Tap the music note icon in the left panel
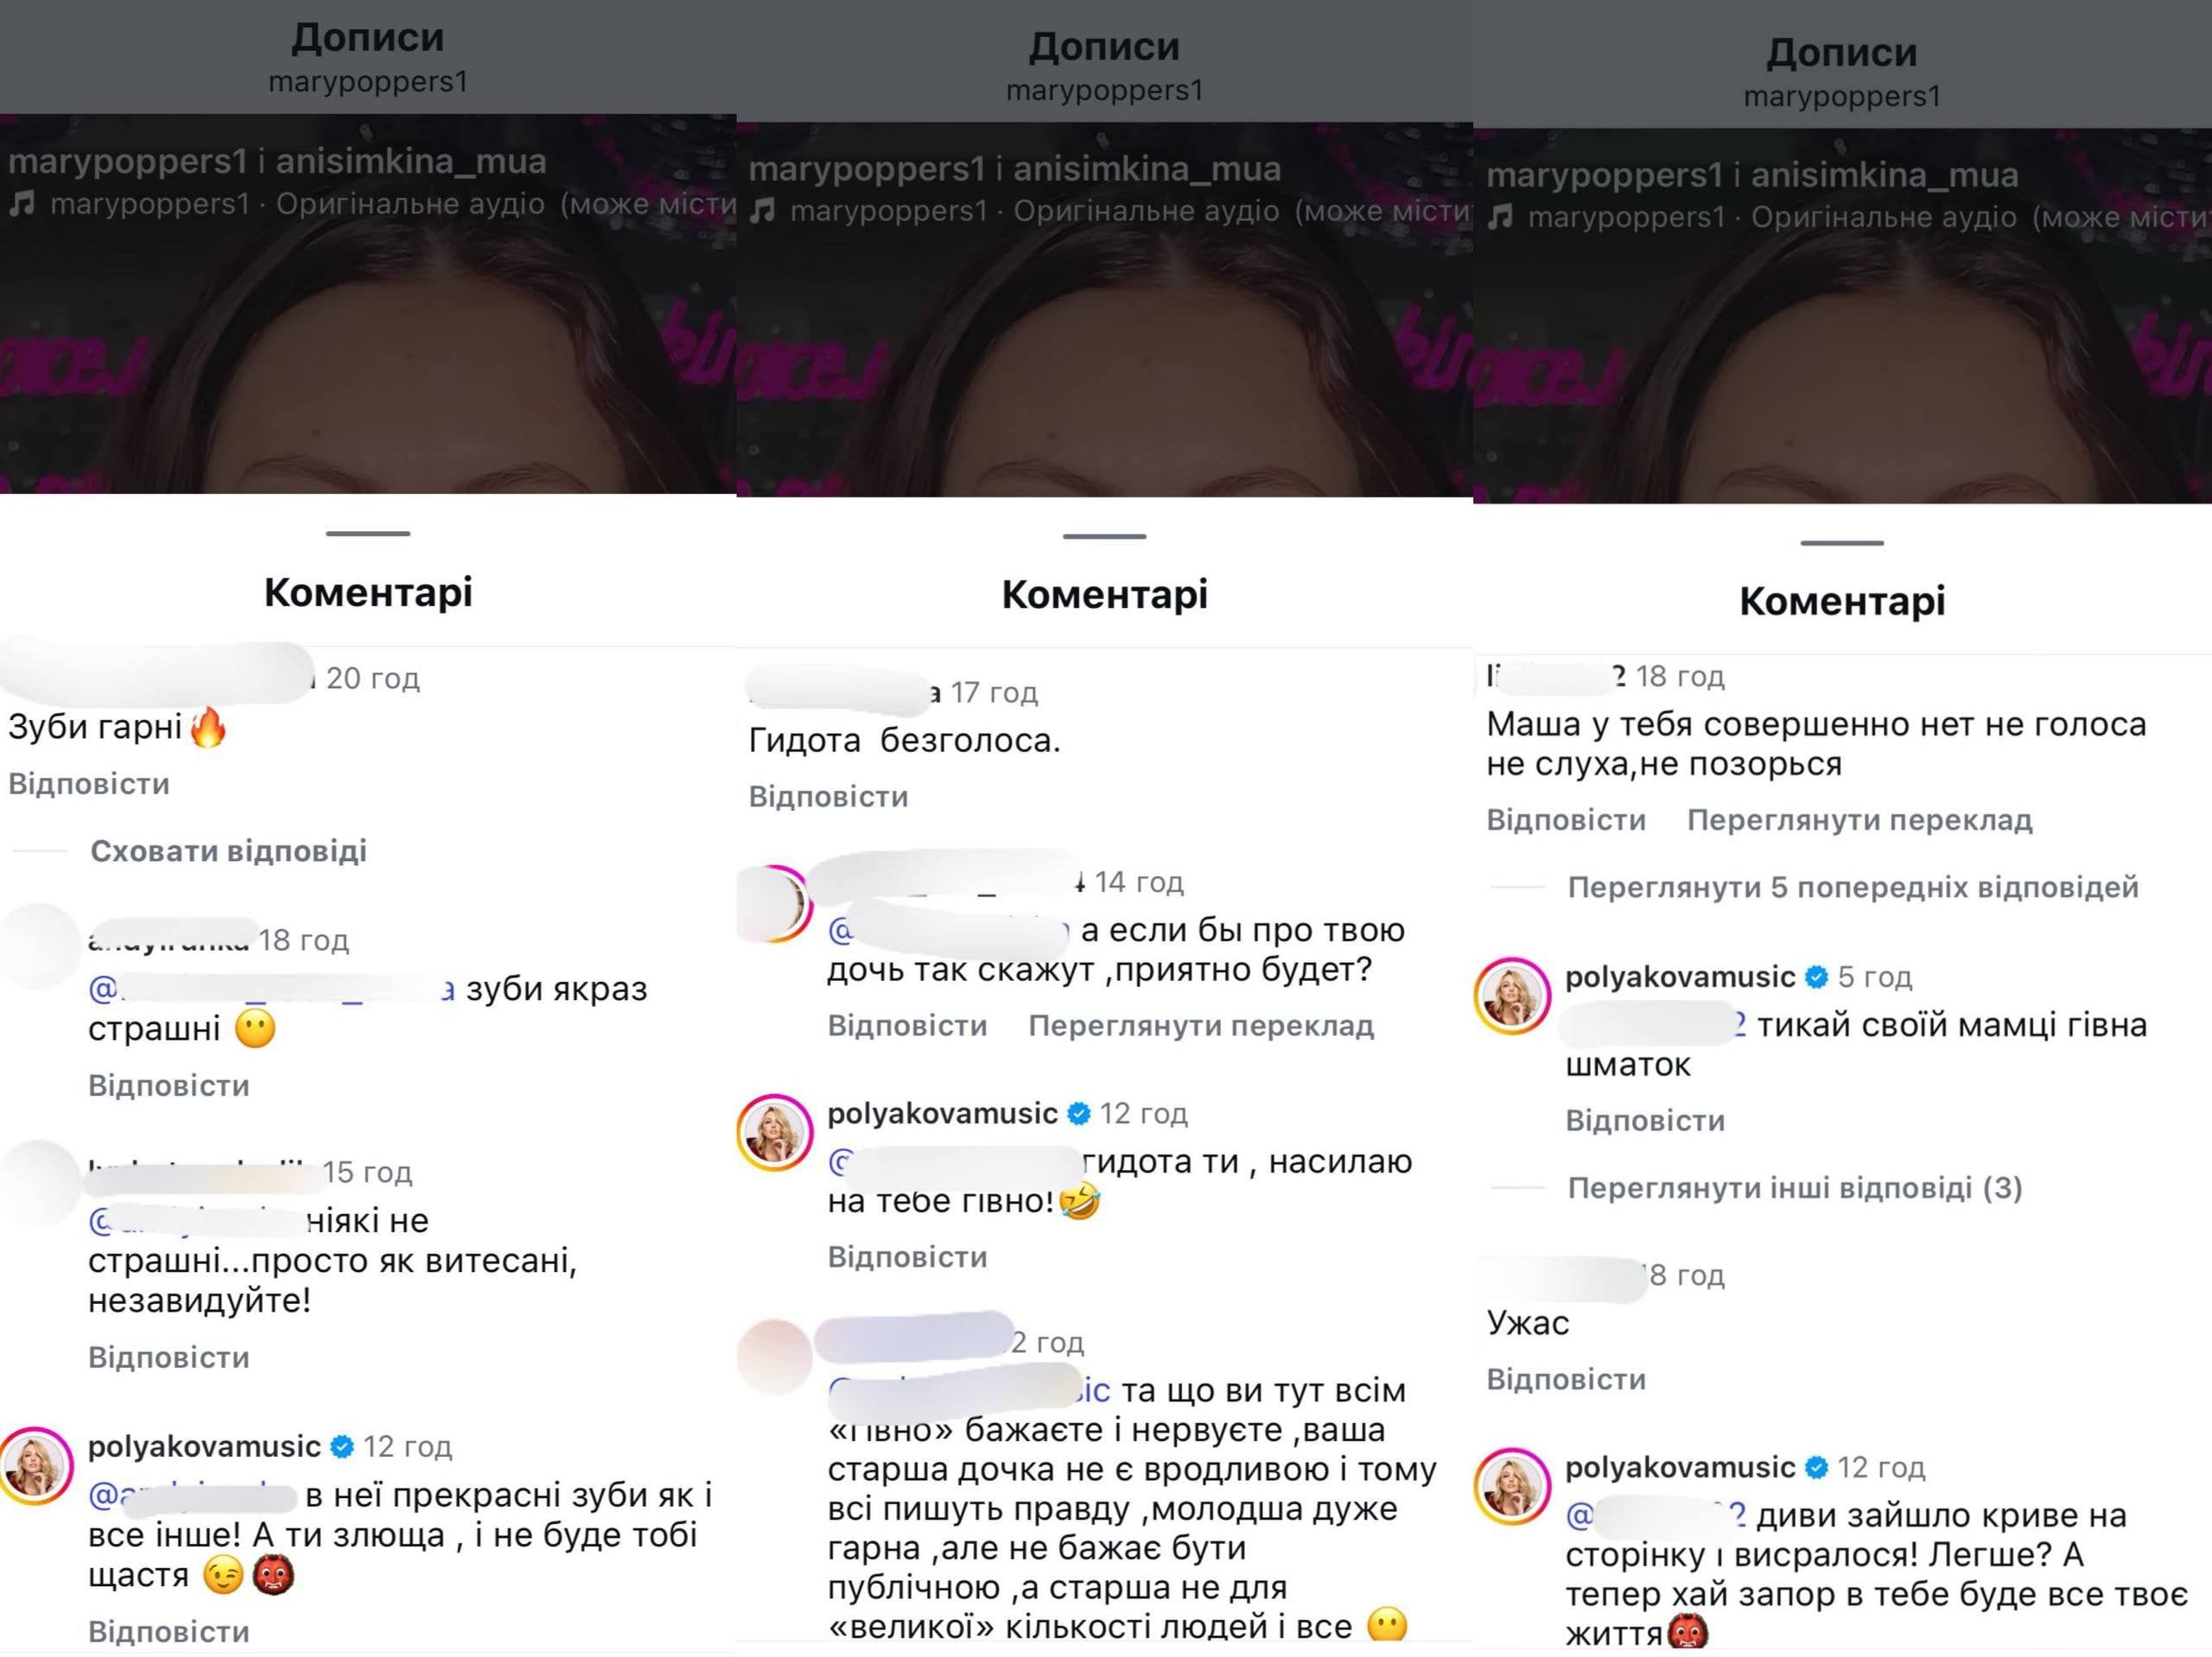 point(22,205)
